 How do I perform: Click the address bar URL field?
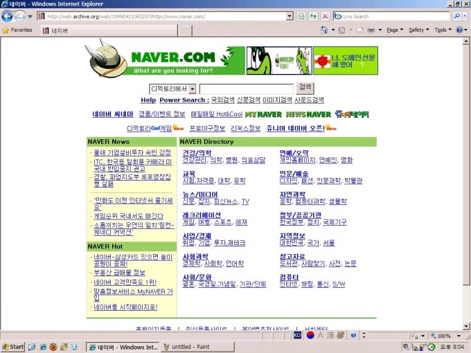point(166,16)
